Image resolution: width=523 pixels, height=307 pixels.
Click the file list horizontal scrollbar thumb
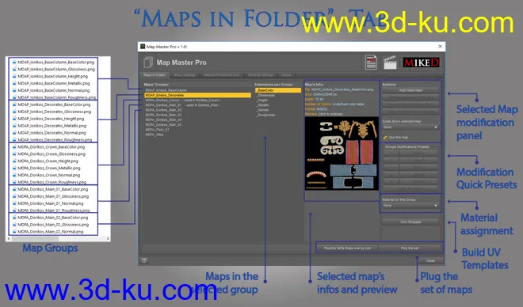point(35,238)
